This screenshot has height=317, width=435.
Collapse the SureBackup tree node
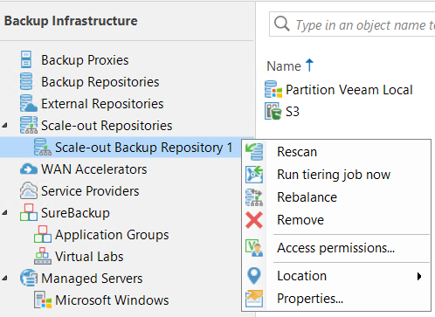4,213
